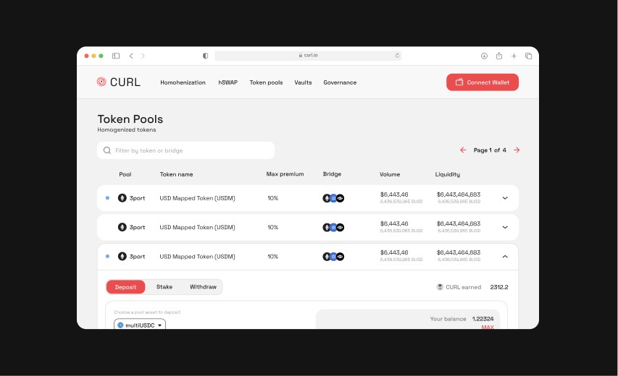
Task: Select the Deposit tab
Action: [x=126, y=287]
